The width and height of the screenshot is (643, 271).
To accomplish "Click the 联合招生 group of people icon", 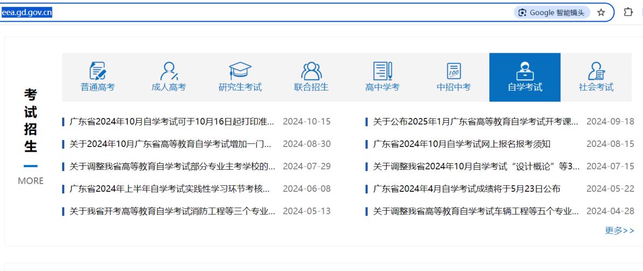I will click(x=311, y=71).
